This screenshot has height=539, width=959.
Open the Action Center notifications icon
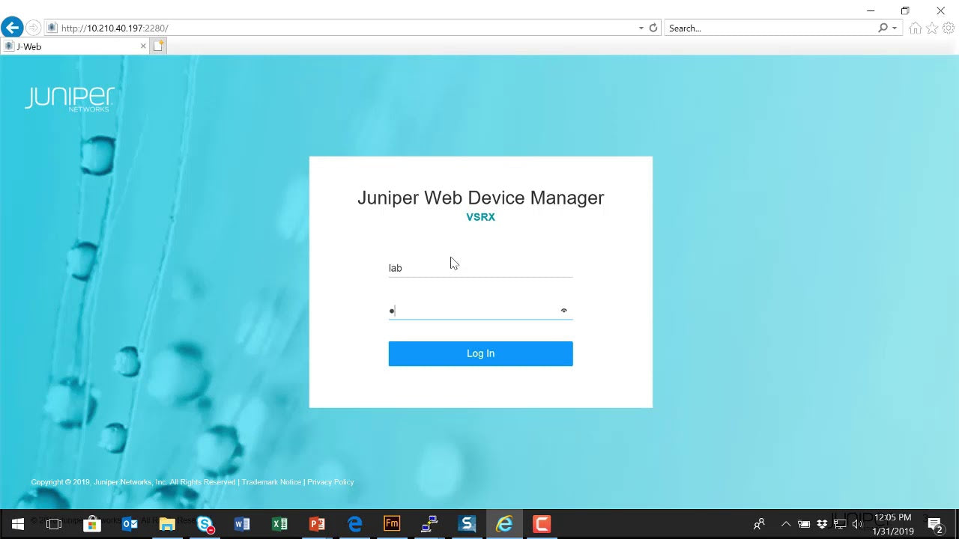coord(935,524)
